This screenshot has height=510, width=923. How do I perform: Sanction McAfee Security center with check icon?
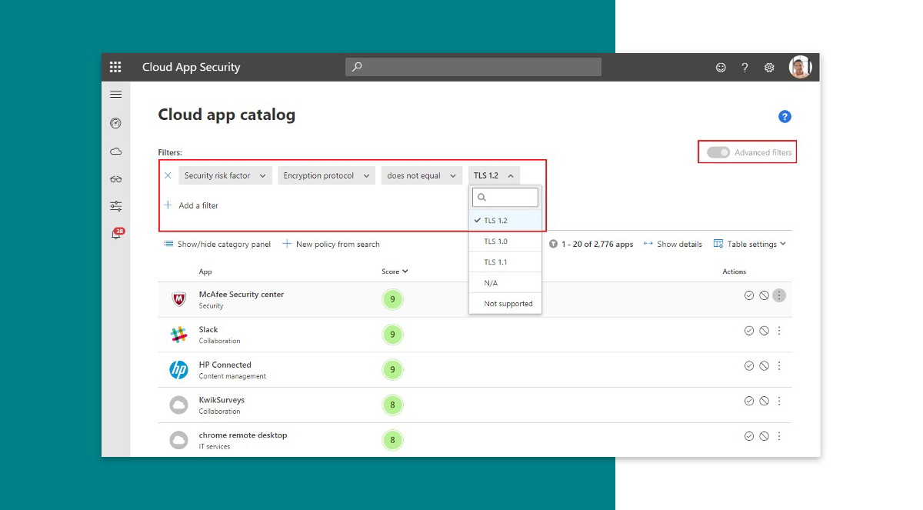pyautogui.click(x=749, y=295)
